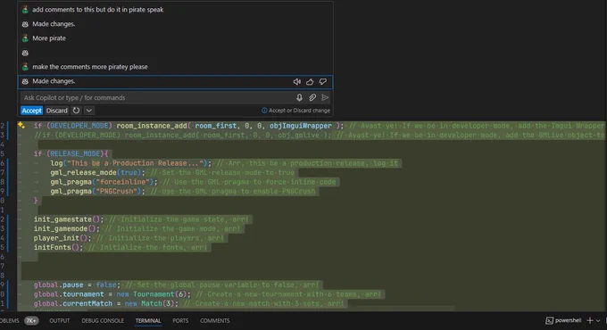
Task: Open the more actions dropdown beside Discard
Action: [x=89, y=111]
